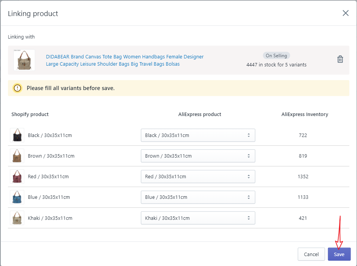This screenshot has height=266, width=357.
Task: Click the yellow warning exclamation icon
Action: click(18, 88)
